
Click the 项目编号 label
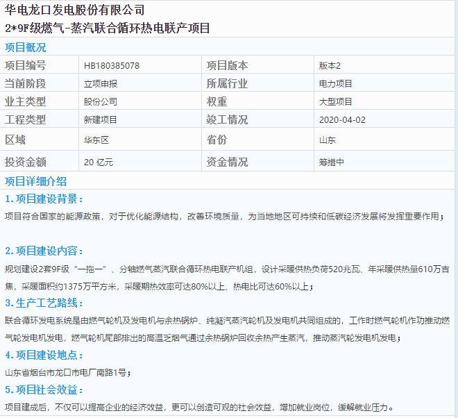[26, 65]
